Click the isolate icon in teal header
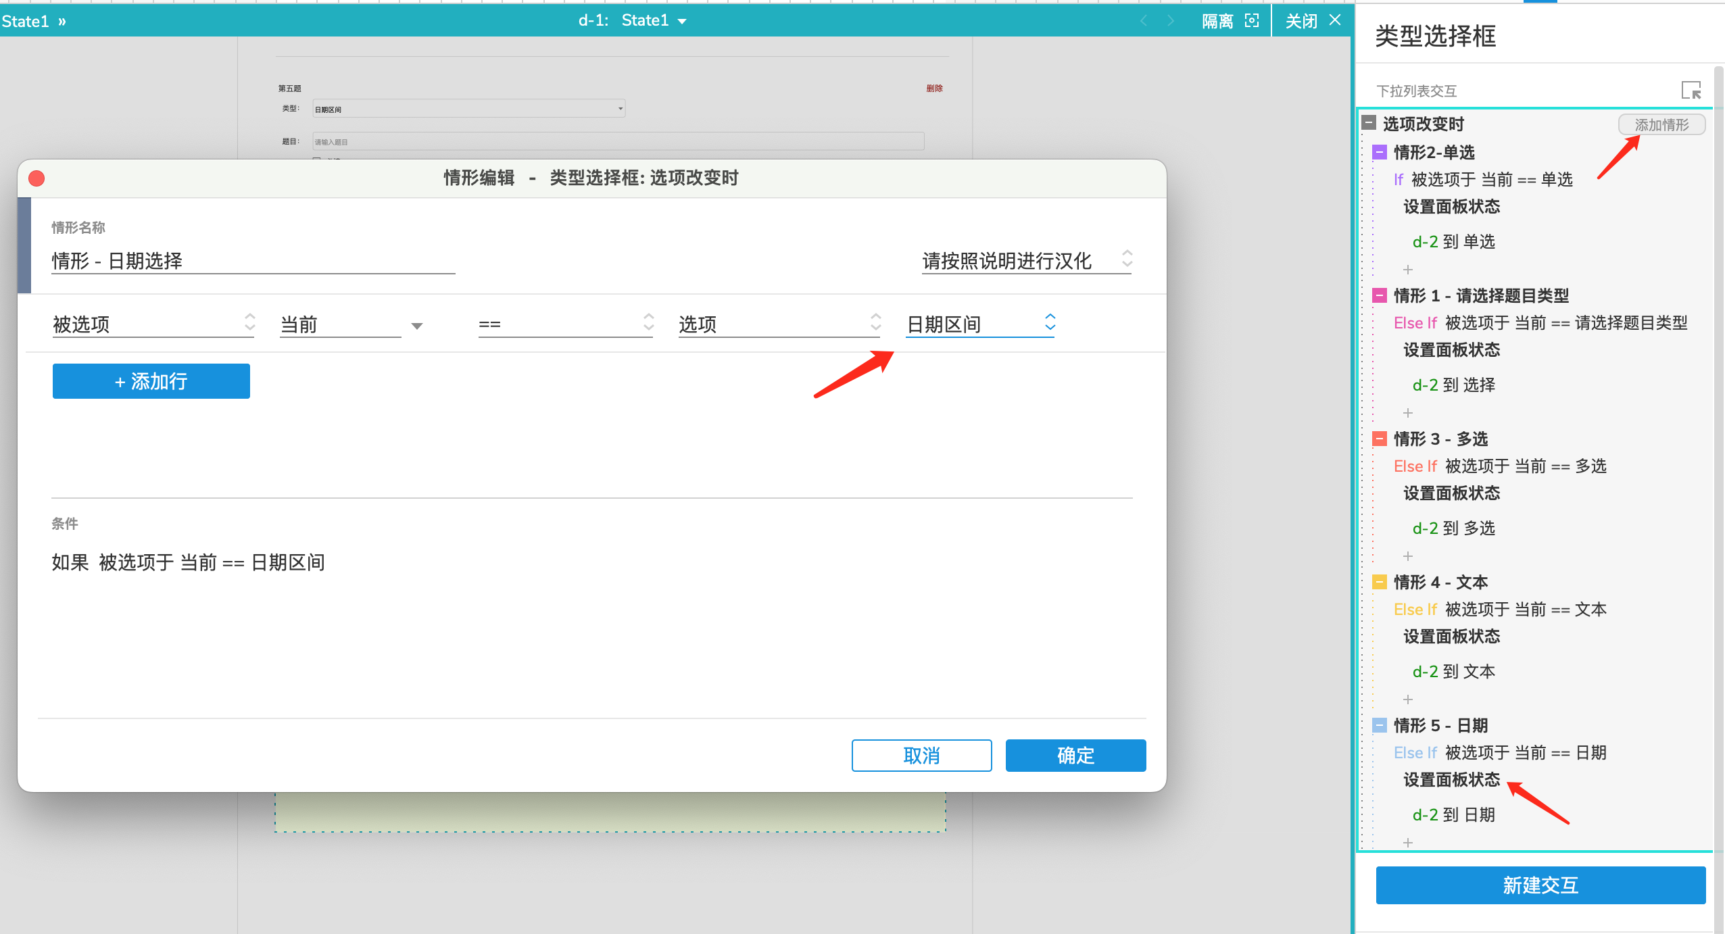This screenshot has width=1725, height=934. 1251,21
